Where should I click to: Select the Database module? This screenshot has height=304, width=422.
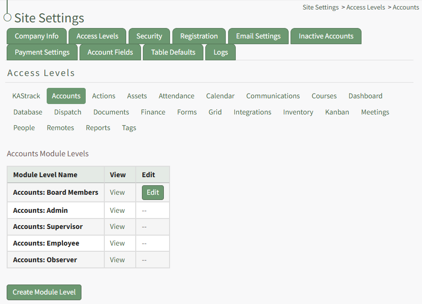[x=28, y=112]
